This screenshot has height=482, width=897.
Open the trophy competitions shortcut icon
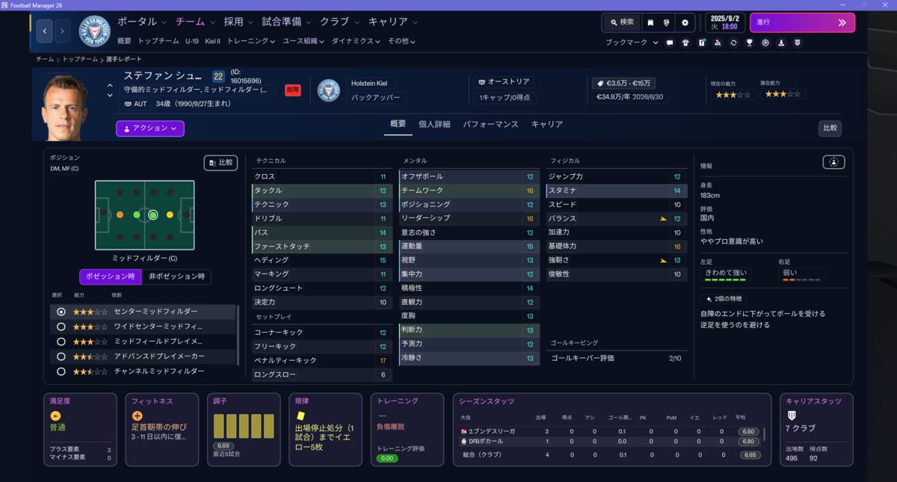point(750,43)
